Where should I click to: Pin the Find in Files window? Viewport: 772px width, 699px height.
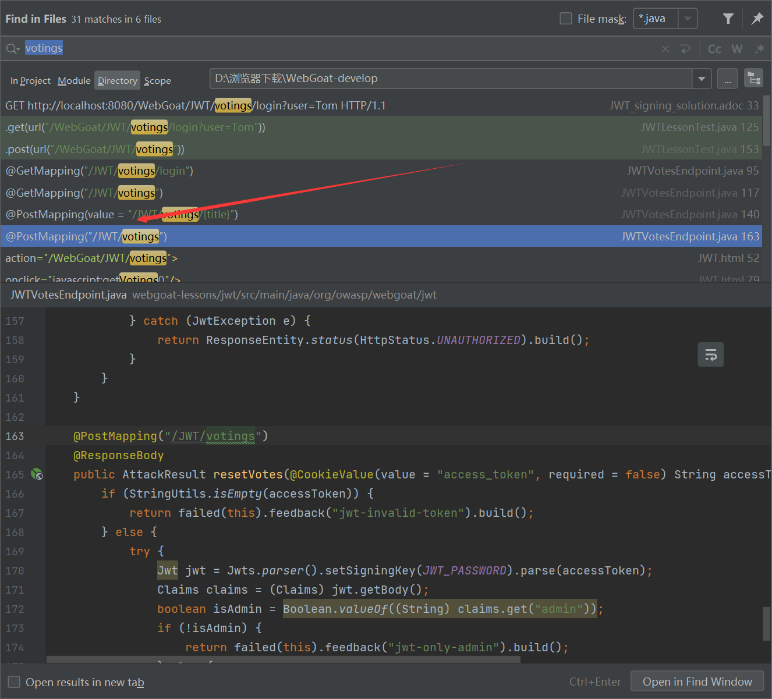[x=757, y=19]
